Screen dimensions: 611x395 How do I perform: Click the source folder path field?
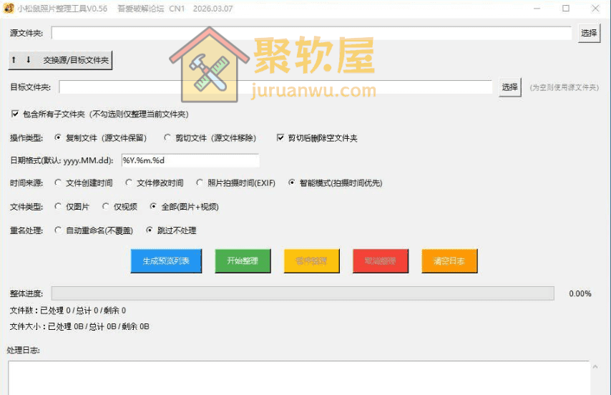point(311,33)
